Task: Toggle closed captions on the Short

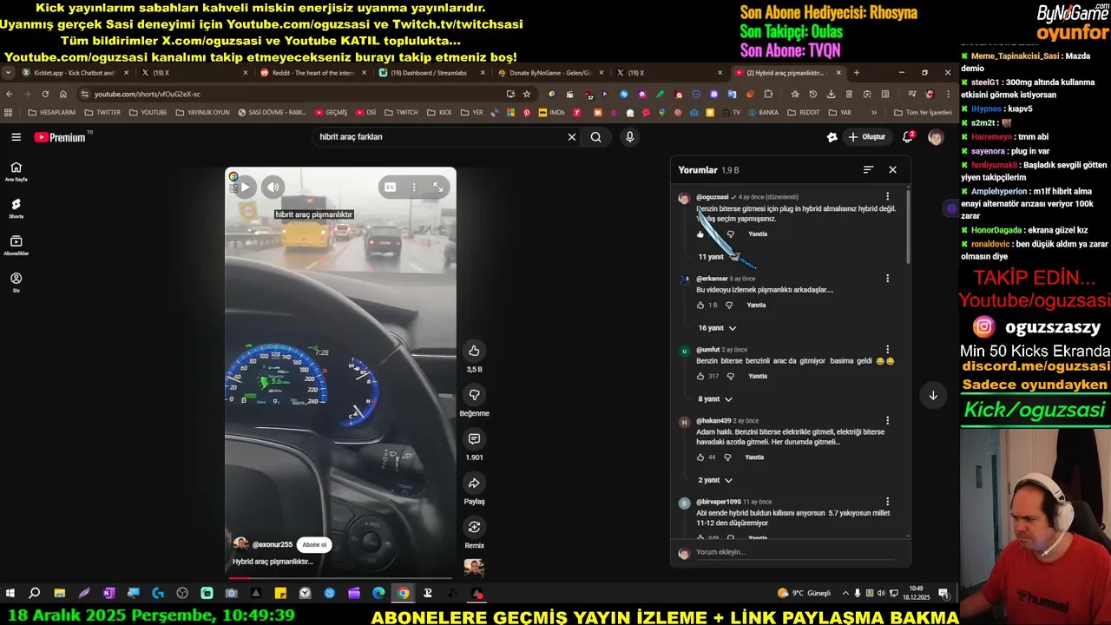Action: pos(391,187)
